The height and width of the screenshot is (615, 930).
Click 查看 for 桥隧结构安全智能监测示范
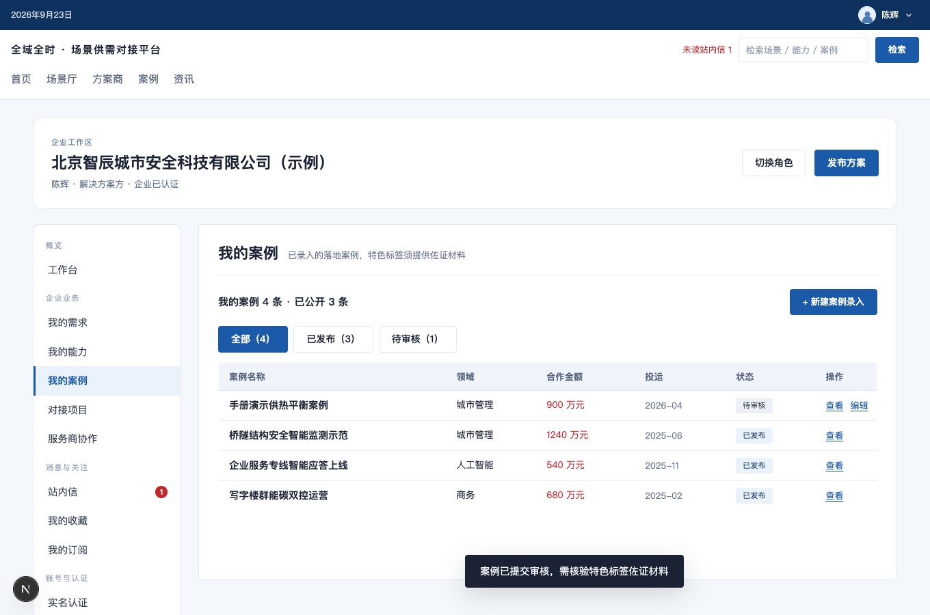coord(834,436)
